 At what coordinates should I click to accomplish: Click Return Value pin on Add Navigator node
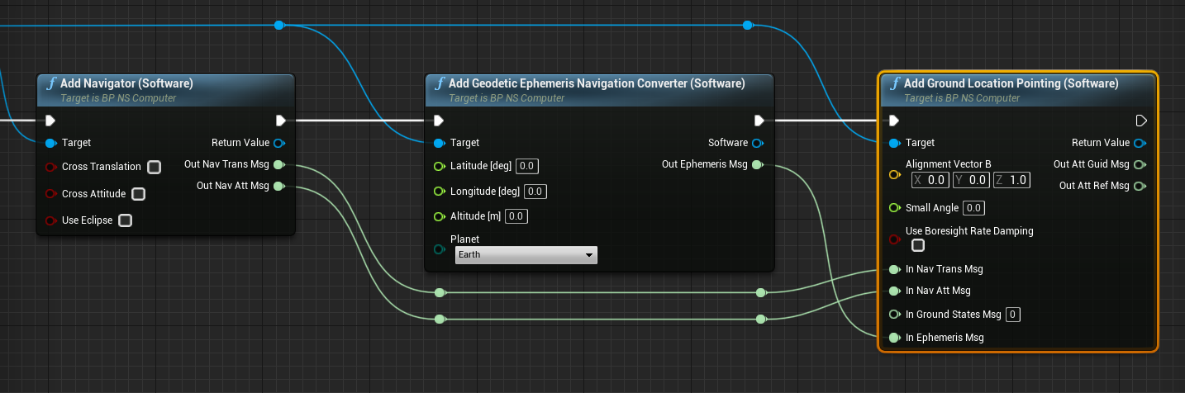(279, 143)
